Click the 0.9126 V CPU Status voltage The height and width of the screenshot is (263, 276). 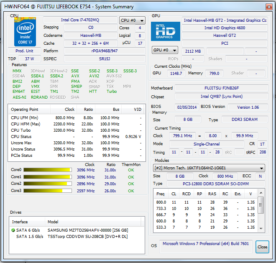click(x=133, y=137)
